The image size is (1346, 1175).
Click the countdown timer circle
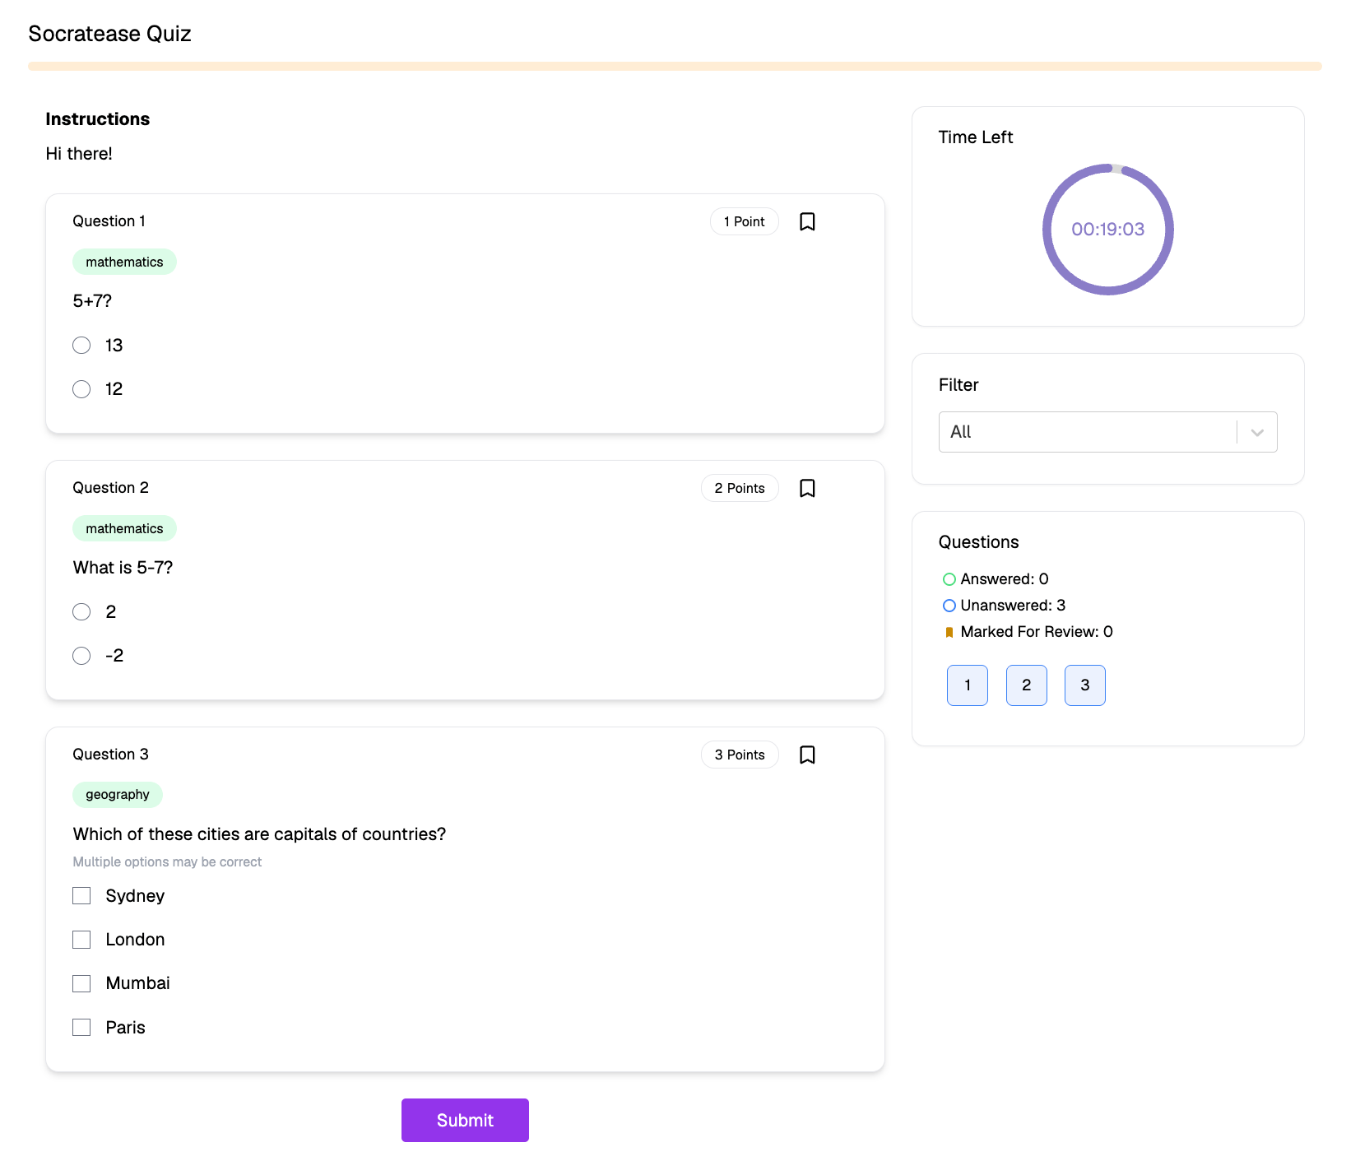coord(1108,230)
